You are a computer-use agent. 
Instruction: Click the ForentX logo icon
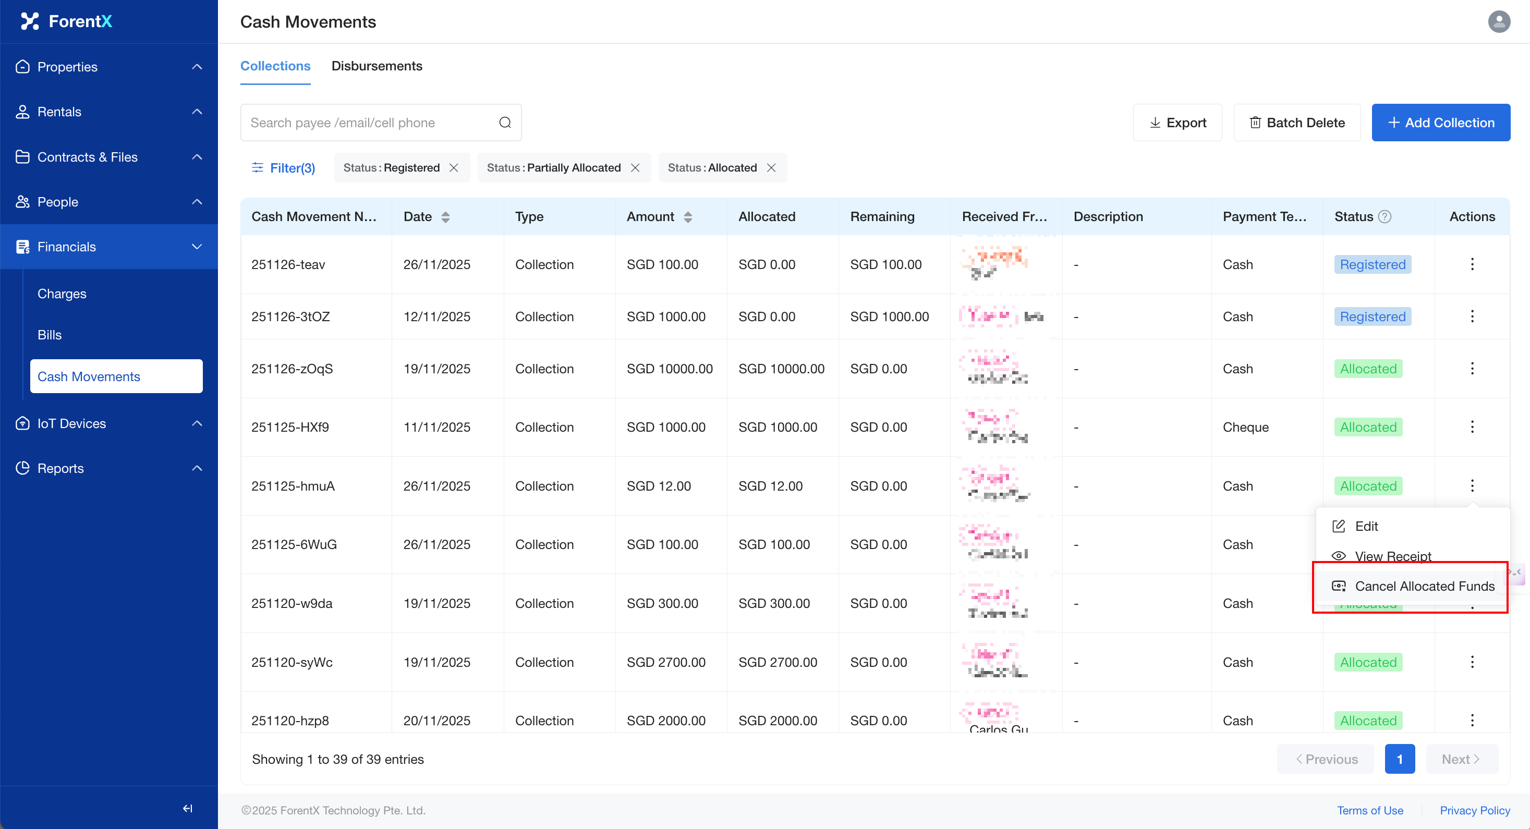click(30, 21)
